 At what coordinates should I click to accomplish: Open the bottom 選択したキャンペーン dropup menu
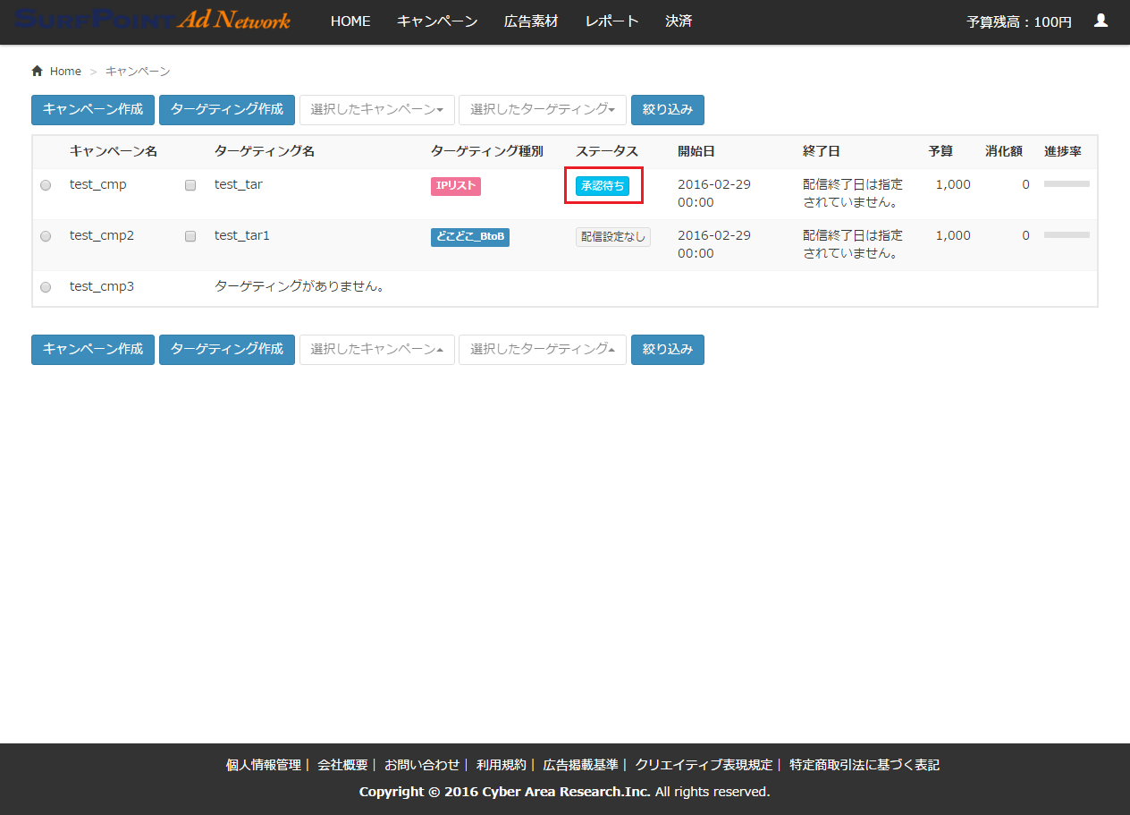(x=376, y=349)
